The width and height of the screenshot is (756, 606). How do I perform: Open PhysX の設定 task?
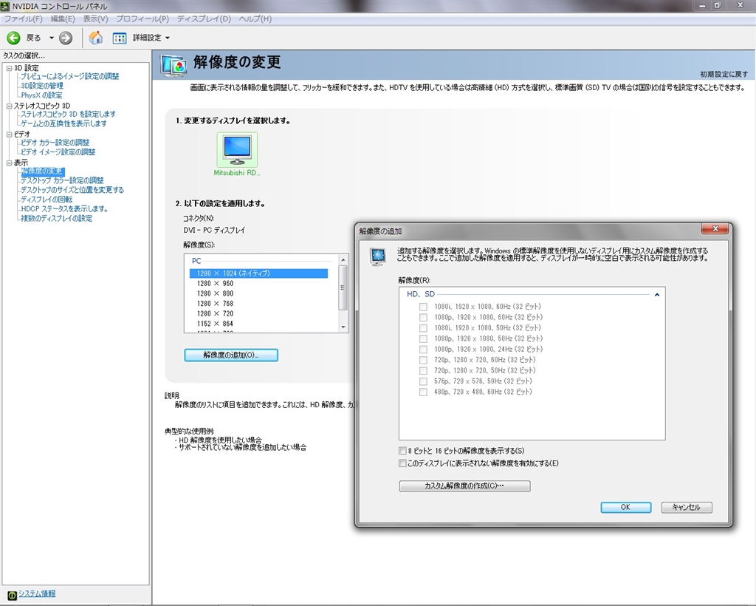tap(41, 95)
